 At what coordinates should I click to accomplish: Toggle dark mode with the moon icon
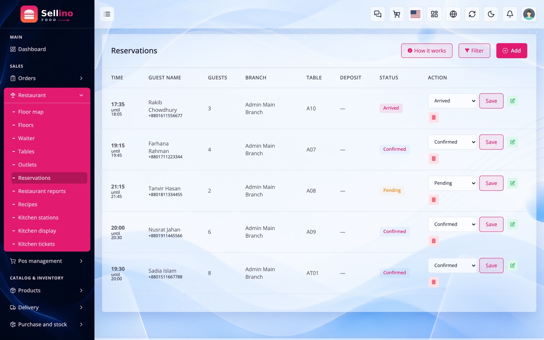(491, 14)
